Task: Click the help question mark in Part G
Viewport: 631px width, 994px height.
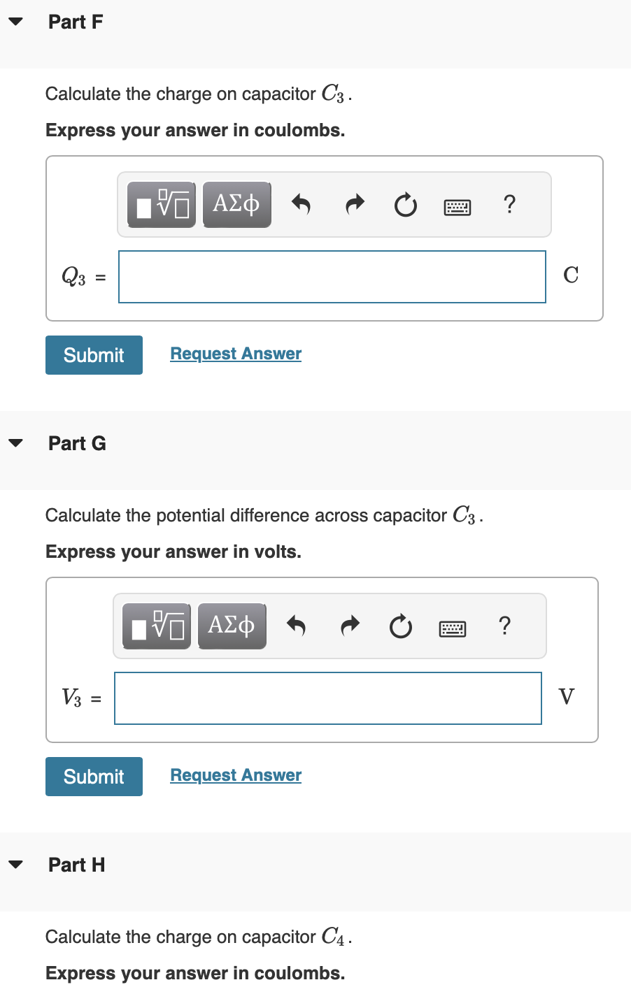Action: [x=504, y=626]
